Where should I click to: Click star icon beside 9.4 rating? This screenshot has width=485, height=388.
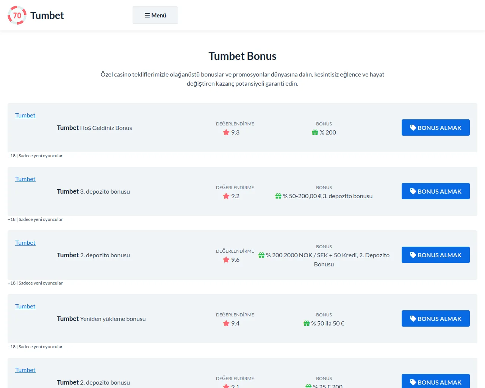pyautogui.click(x=226, y=323)
